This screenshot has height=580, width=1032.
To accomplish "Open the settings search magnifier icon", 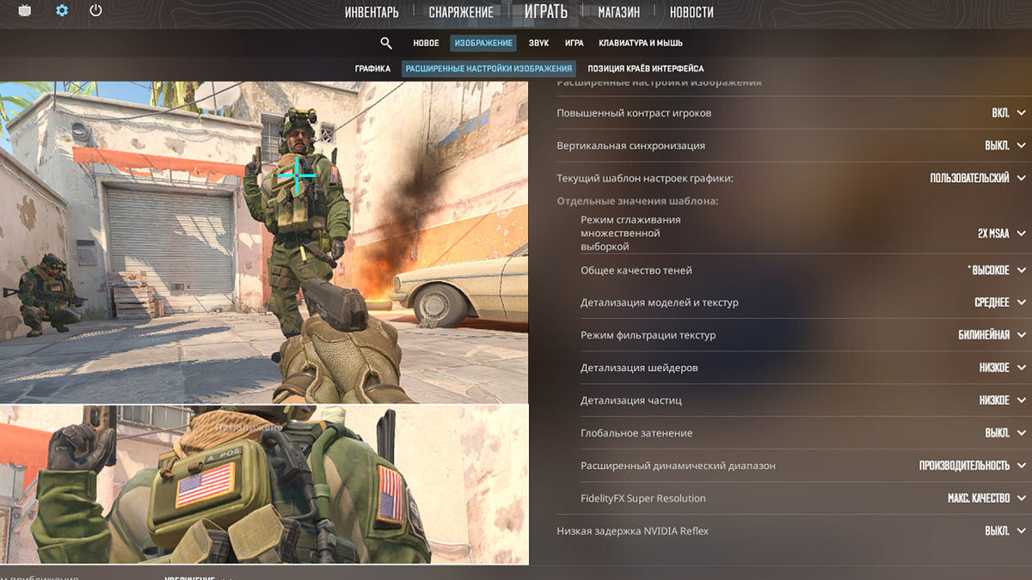I will [386, 43].
